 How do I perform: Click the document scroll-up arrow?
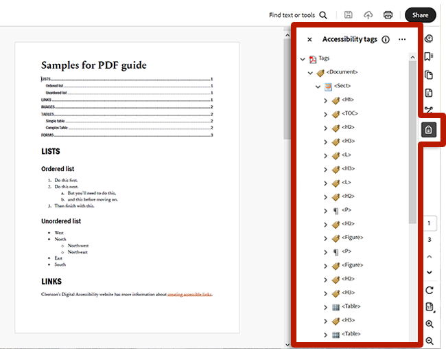(287, 35)
